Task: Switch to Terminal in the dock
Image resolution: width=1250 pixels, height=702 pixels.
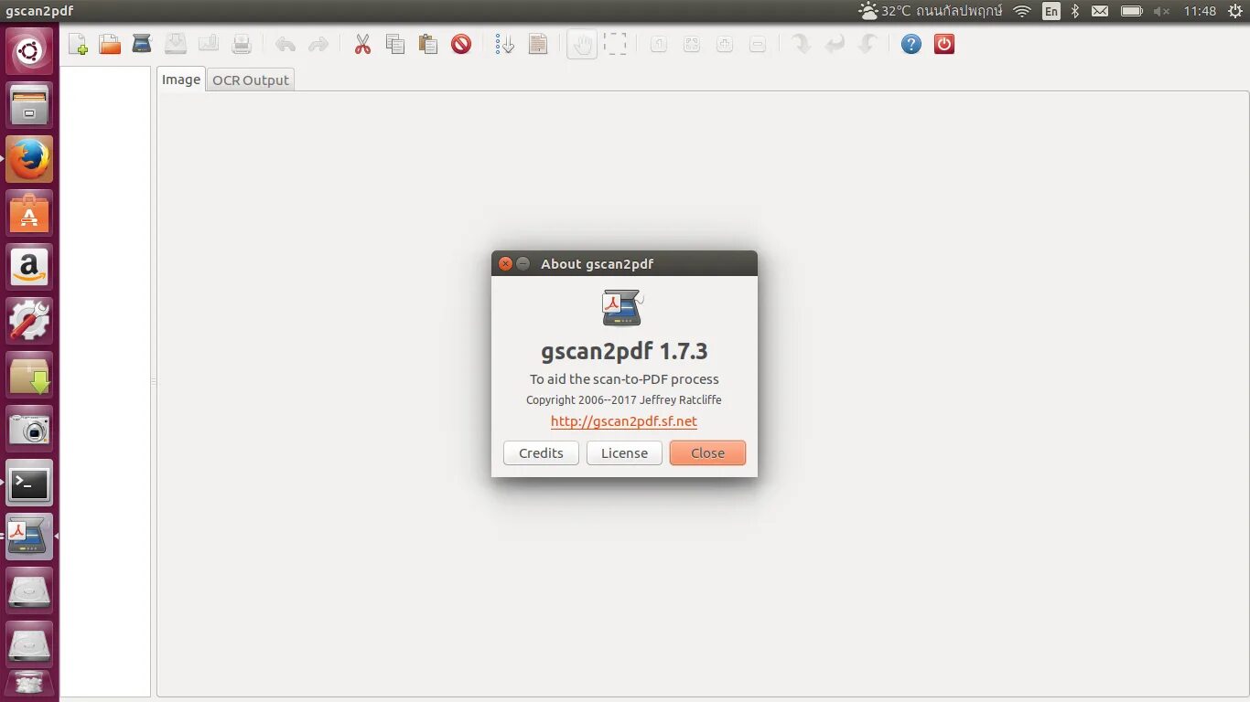Action: pyautogui.click(x=29, y=483)
